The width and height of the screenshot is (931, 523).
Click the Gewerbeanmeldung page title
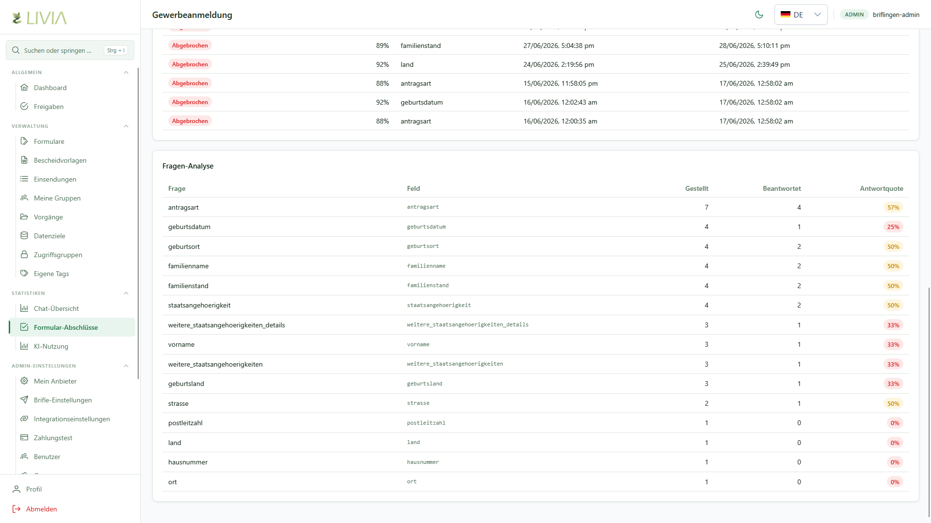(x=192, y=15)
